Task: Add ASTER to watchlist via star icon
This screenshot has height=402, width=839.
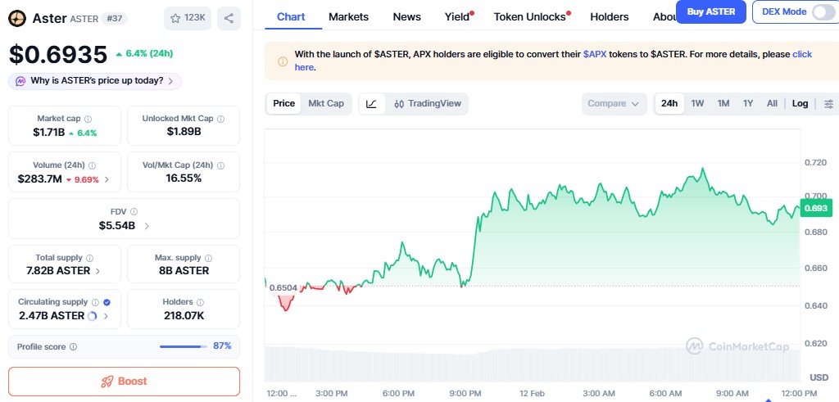Action: click(x=188, y=18)
